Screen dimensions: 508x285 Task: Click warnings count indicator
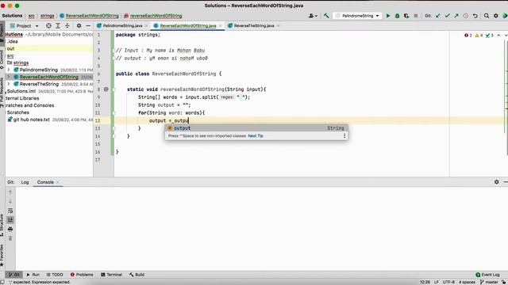pyautogui.click(x=479, y=35)
